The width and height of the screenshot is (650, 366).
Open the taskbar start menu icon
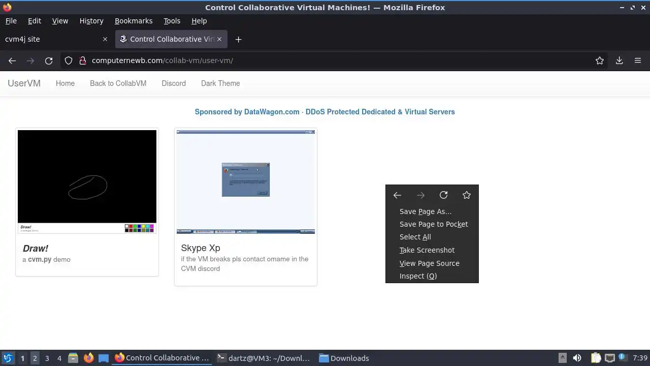click(x=8, y=358)
